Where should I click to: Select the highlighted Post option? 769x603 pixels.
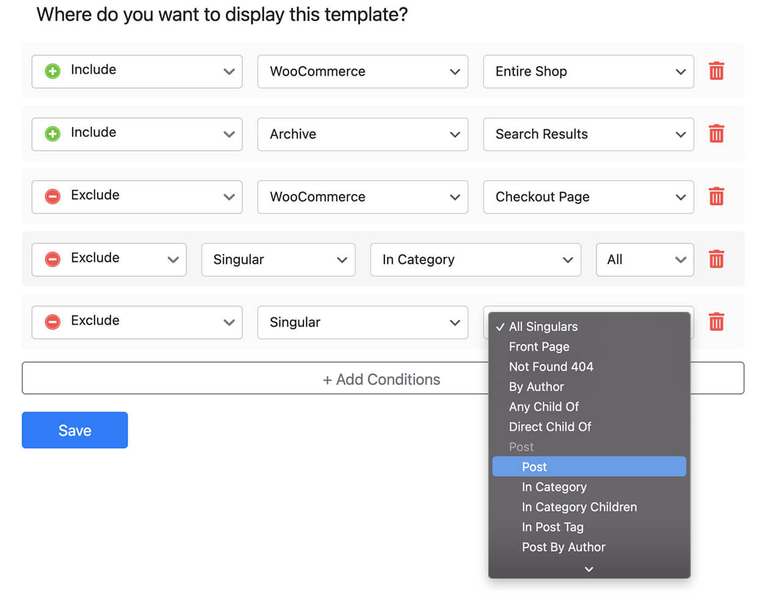590,467
